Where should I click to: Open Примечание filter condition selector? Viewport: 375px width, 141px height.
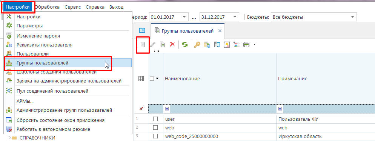[x=280, y=109]
